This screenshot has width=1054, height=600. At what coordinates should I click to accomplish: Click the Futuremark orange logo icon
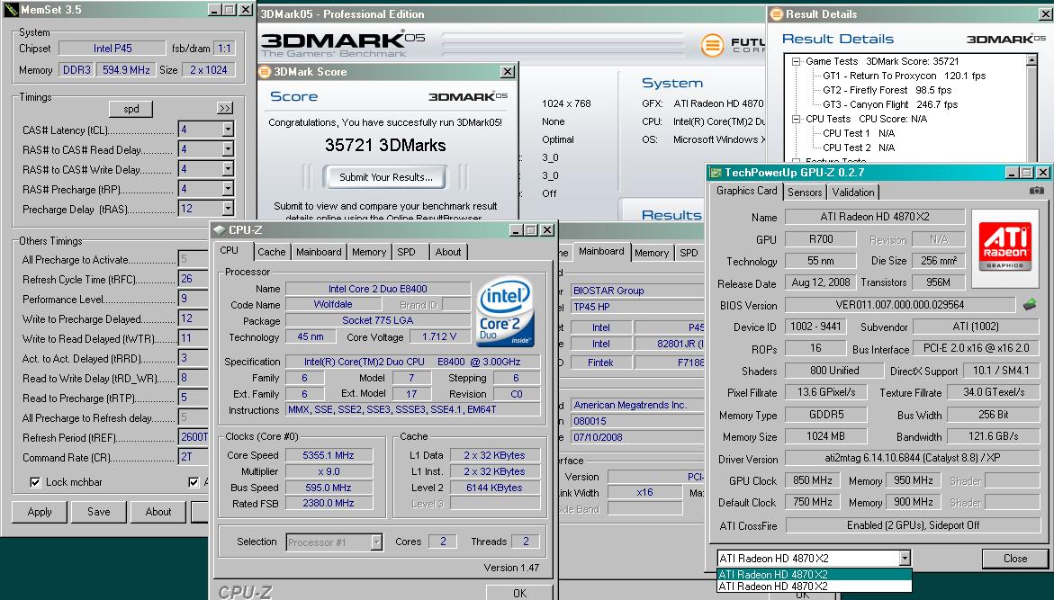712,45
